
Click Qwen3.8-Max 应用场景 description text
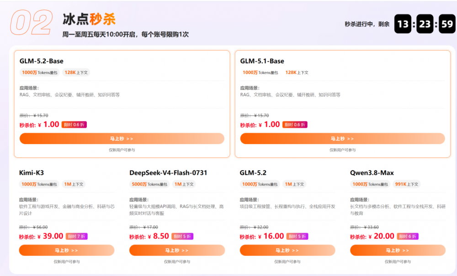[398, 210]
